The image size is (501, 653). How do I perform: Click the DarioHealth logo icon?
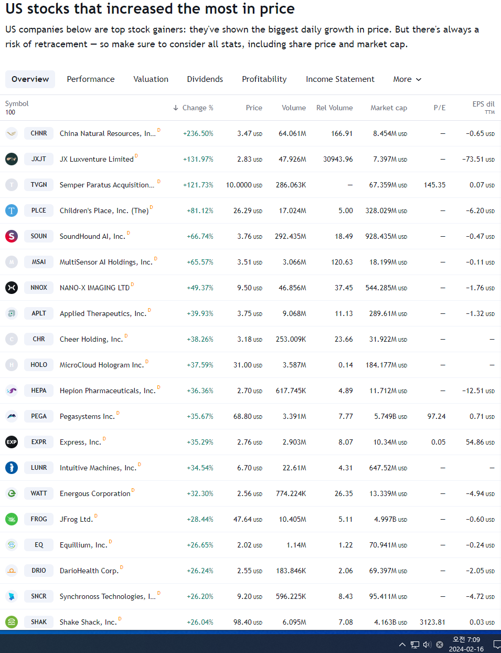12,571
